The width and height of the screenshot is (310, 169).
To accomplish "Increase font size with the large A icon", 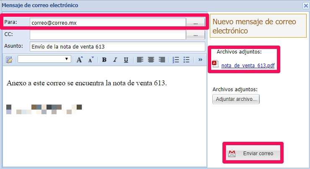I will (x=80, y=59).
